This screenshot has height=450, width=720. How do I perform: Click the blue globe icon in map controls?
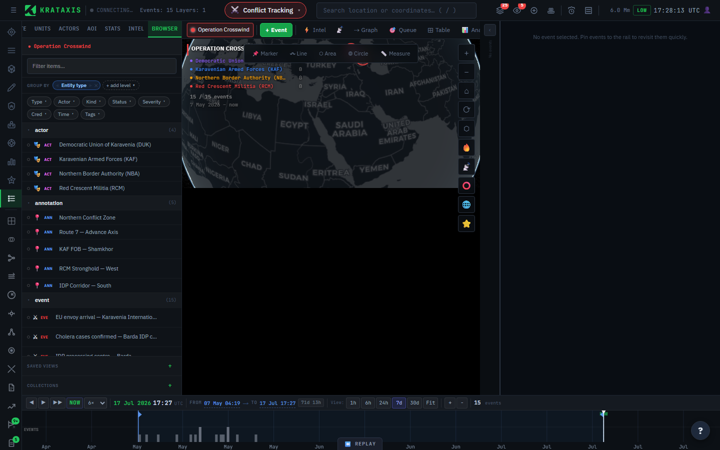466,205
